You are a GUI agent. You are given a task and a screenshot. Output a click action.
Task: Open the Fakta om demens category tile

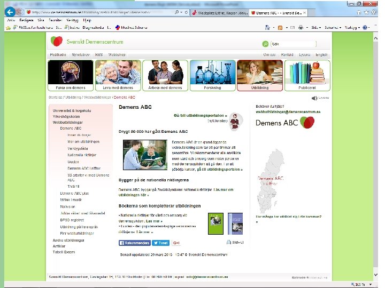[71, 75]
